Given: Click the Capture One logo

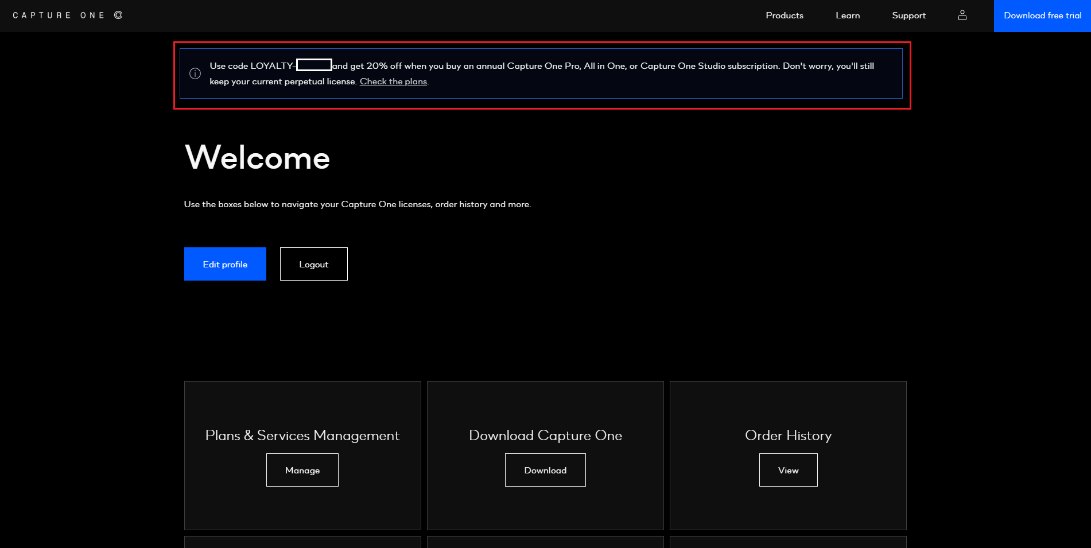Looking at the screenshot, I should pos(68,15).
